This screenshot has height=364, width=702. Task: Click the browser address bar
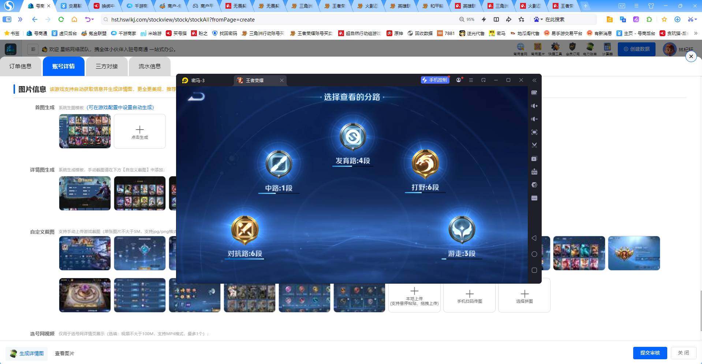click(x=278, y=20)
